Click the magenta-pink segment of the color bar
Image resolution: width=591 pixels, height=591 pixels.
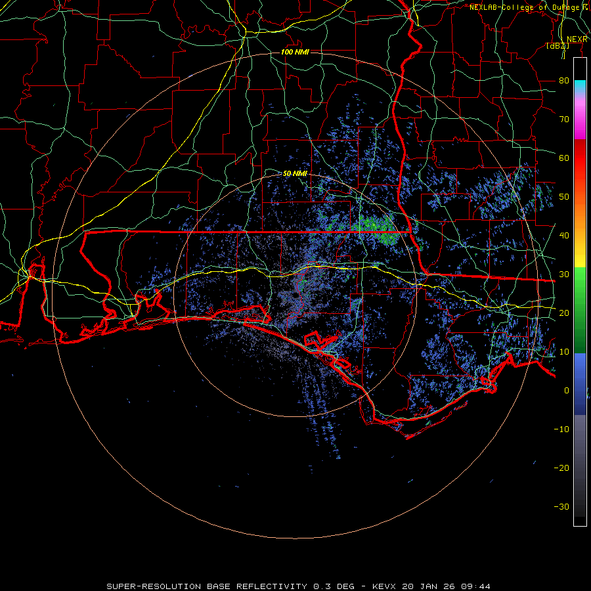click(580, 117)
